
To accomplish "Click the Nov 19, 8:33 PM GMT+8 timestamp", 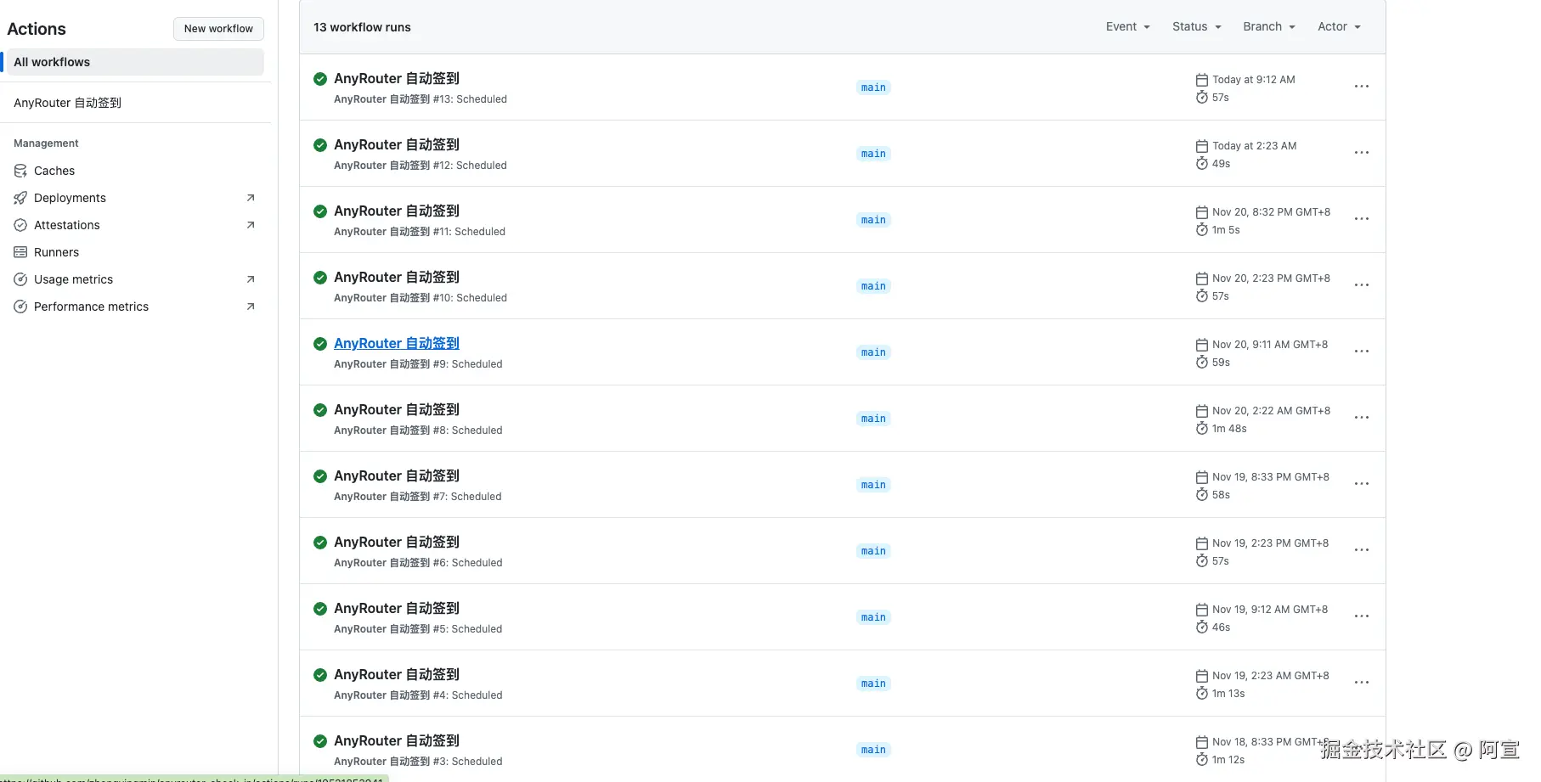I will 1271,477.
